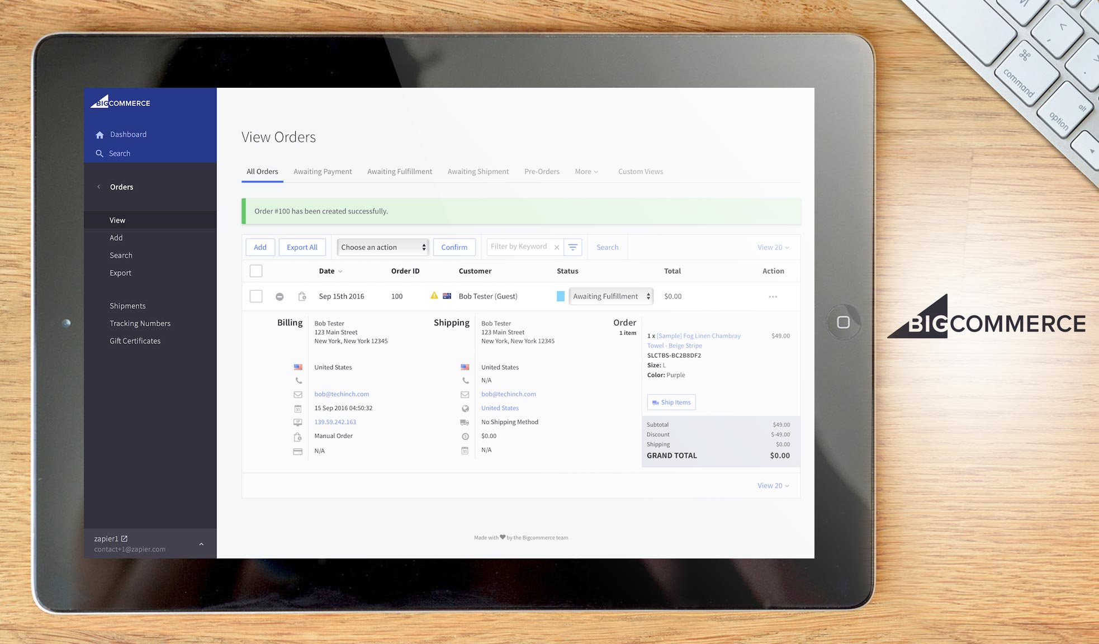Open the Choose an action dropdown
The width and height of the screenshot is (1099, 644).
pyautogui.click(x=383, y=247)
